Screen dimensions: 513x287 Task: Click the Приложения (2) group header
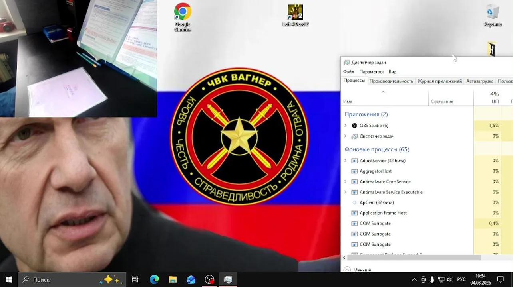click(x=366, y=114)
